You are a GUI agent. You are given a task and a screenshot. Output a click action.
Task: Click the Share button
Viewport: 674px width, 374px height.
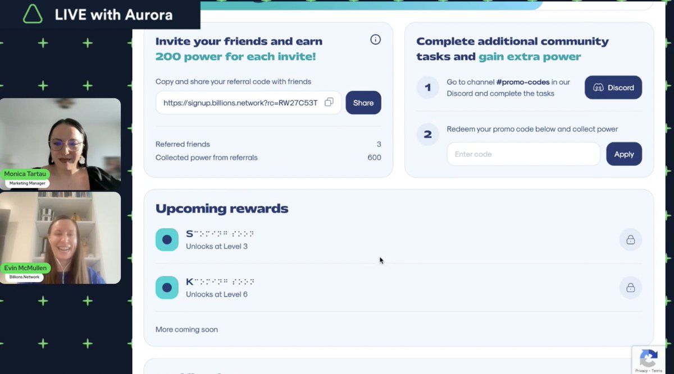coord(363,103)
